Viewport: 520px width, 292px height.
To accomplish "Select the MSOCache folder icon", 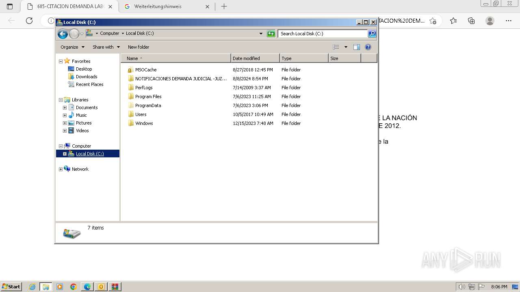I will pos(130,70).
